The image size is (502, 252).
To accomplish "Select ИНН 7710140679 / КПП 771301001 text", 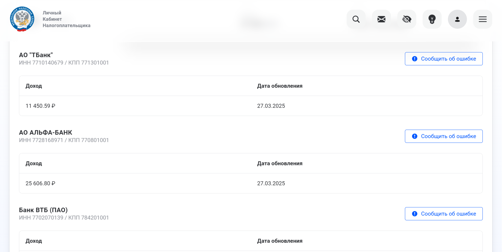I will coord(64,63).
